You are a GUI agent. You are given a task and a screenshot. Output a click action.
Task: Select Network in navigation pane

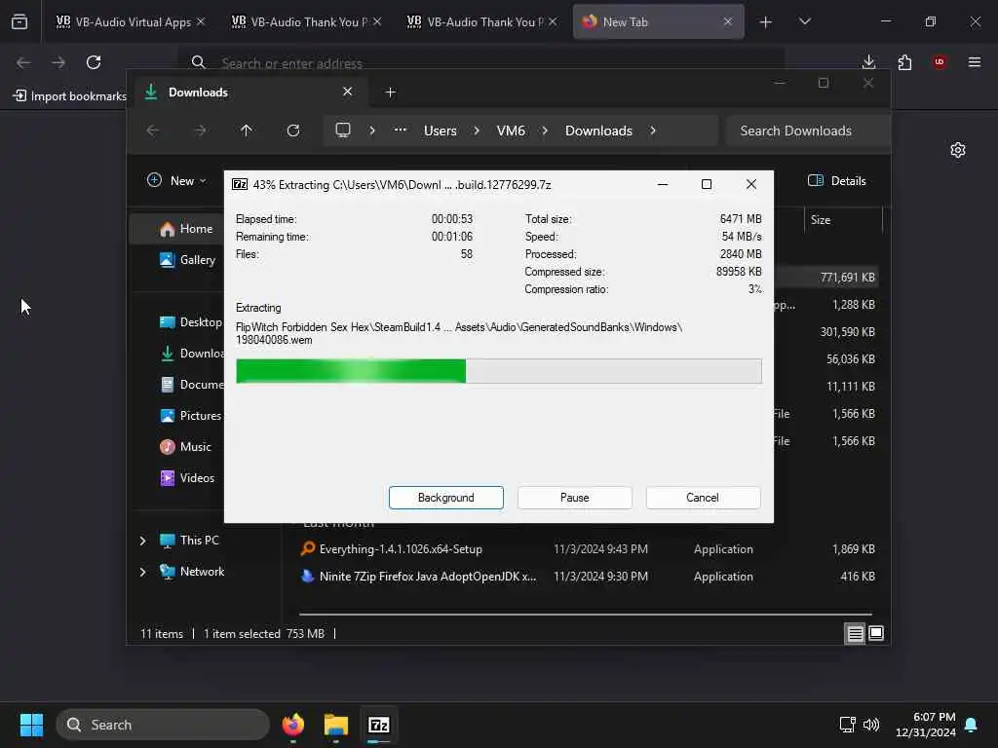(192, 571)
